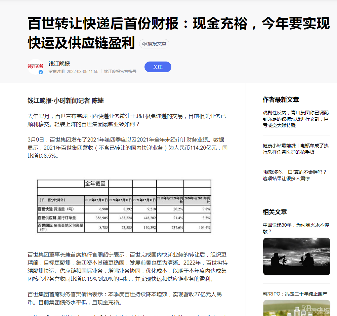The image size is (337, 316).
Task: Click the paragraph starting 百世集团董事长兼首席执行官周韶宁
Action: pos(127,267)
